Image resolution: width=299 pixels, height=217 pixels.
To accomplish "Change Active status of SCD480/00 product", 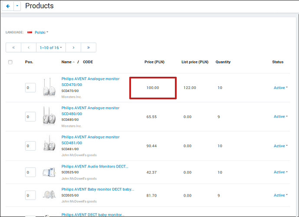I will (280, 116).
